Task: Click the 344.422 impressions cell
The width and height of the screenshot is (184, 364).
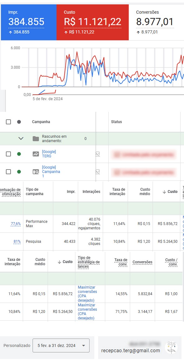Action: tap(68, 224)
